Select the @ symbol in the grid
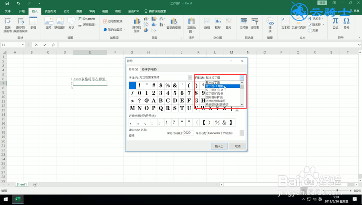362x205 pixels. 146,101
